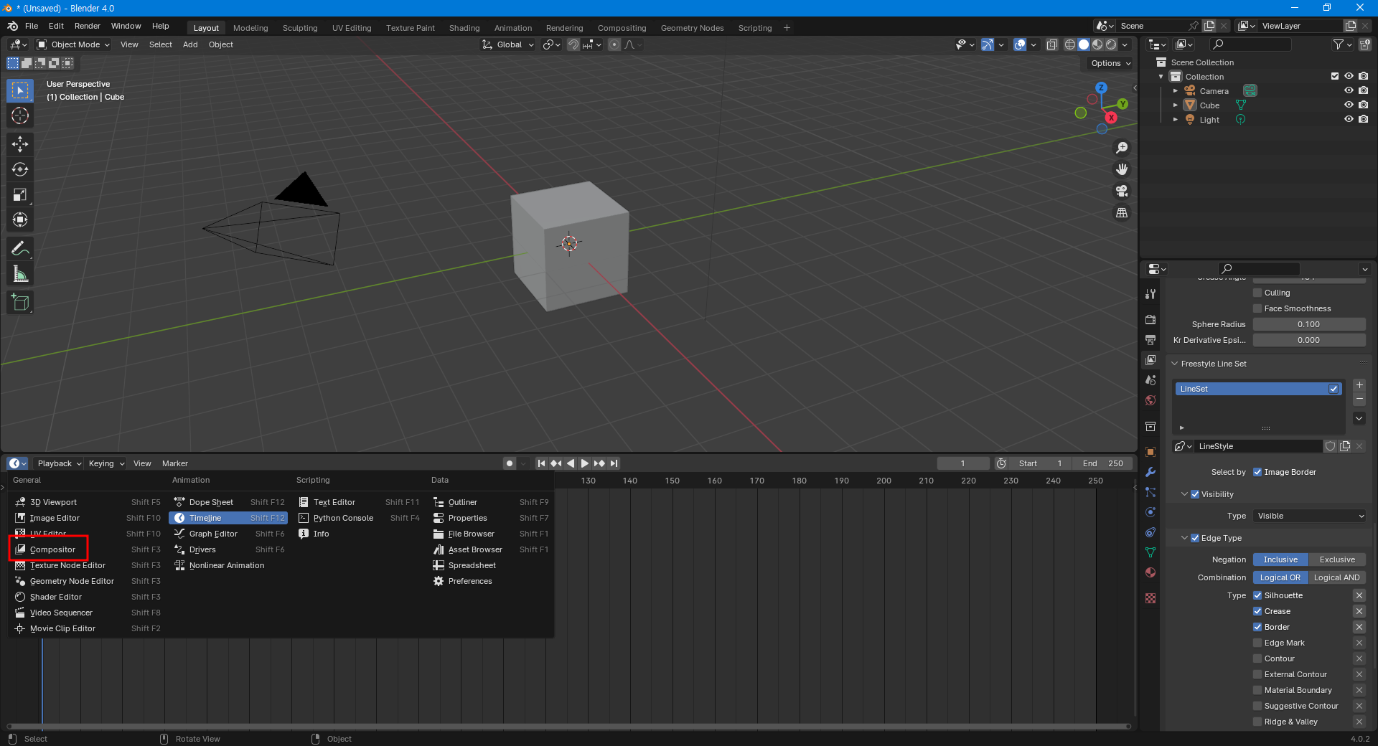This screenshot has width=1378, height=746.
Task: Switch to the Shading workspace tab
Action: [x=464, y=28]
